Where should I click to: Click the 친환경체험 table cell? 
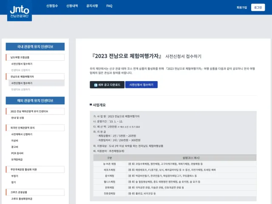pyautogui.click(x=110, y=193)
